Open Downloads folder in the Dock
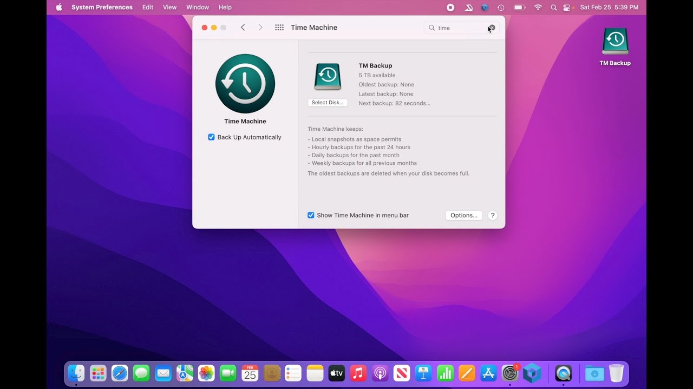 coord(594,373)
